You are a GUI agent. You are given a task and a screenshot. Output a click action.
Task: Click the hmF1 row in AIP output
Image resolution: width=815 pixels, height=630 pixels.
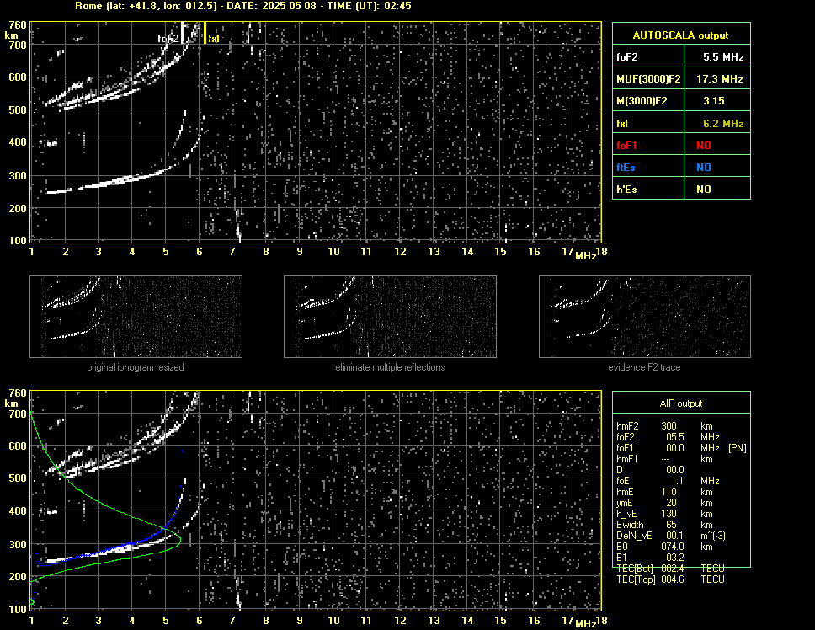point(664,459)
